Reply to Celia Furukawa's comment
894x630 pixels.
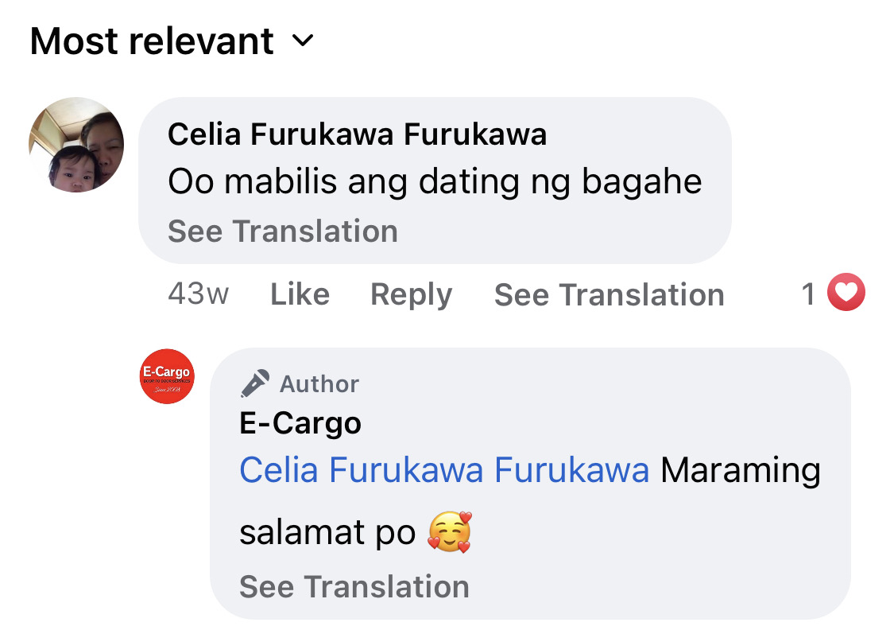click(x=411, y=294)
